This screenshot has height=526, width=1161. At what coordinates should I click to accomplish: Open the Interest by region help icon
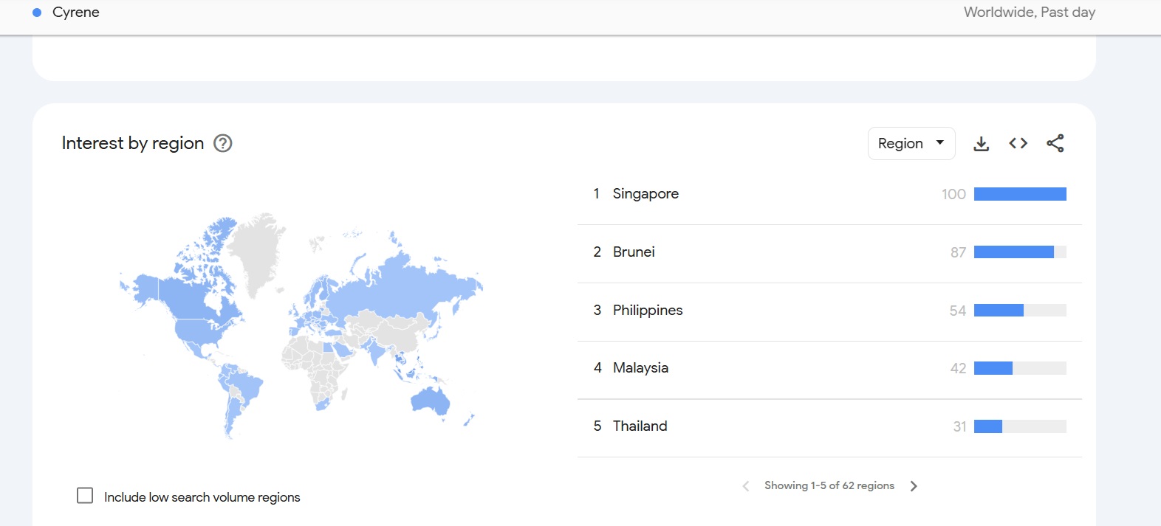pyautogui.click(x=223, y=143)
